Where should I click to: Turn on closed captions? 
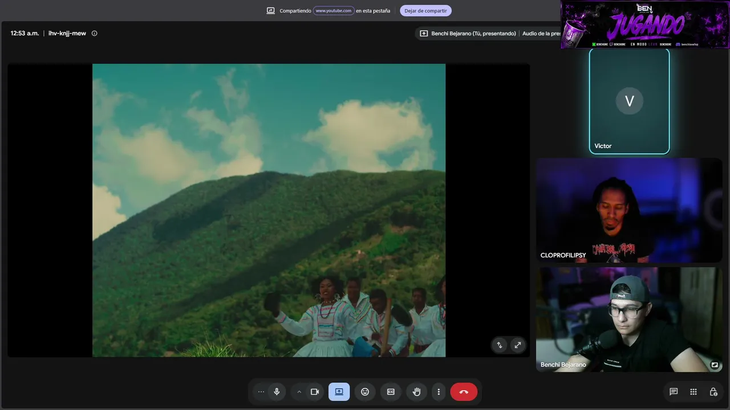[391, 392]
